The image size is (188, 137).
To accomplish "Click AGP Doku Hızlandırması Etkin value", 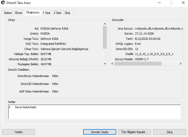I will tap(55, 91).
